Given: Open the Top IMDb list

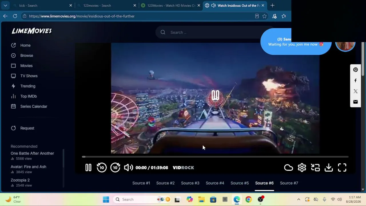Looking at the screenshot, I should tap(29, 96).
